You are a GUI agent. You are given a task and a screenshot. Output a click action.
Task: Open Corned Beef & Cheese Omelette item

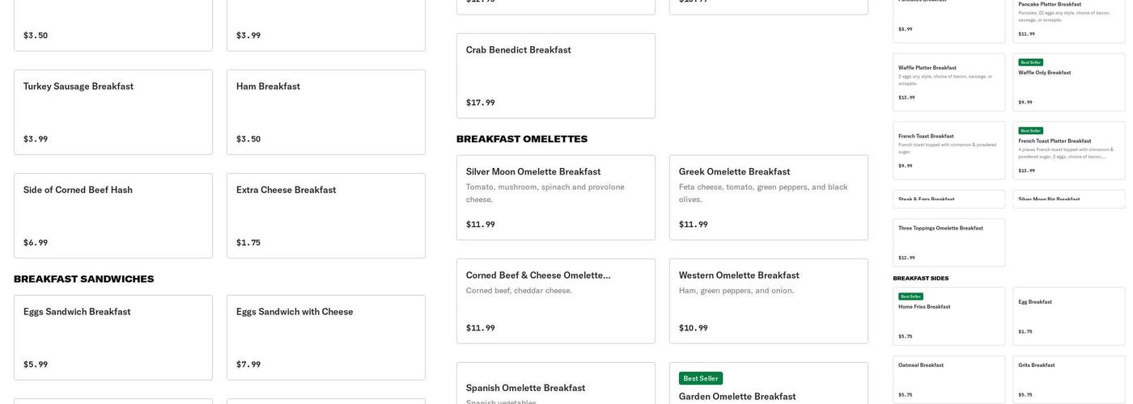tap(556, 301)
